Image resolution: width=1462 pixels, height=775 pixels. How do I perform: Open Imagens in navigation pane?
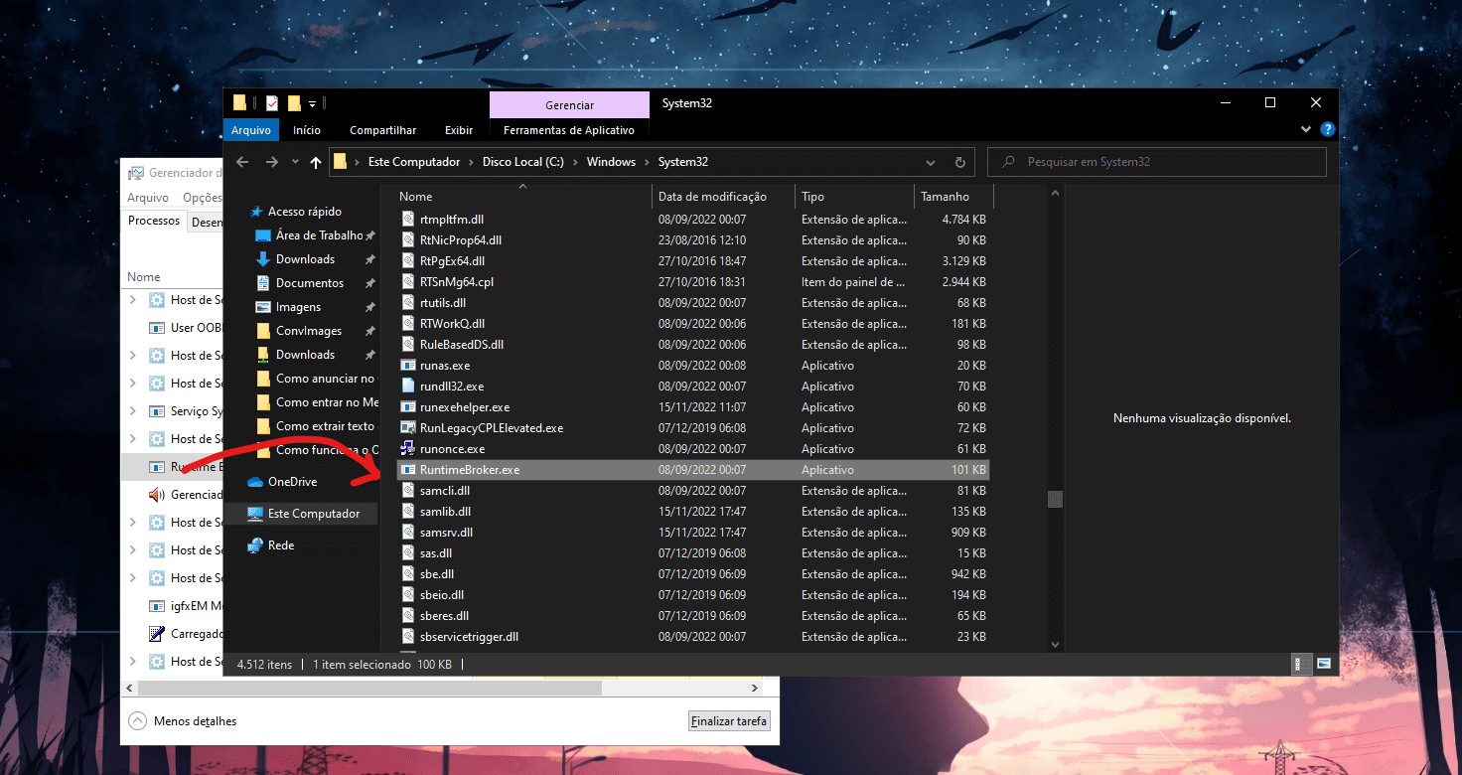point(298,307)
